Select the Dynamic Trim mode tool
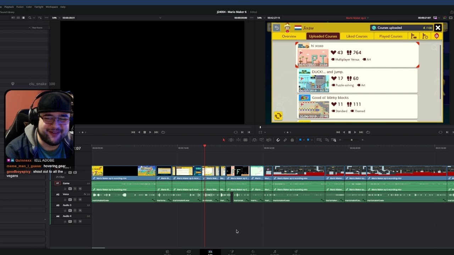The image size is (454, 255). coord(238,140)
